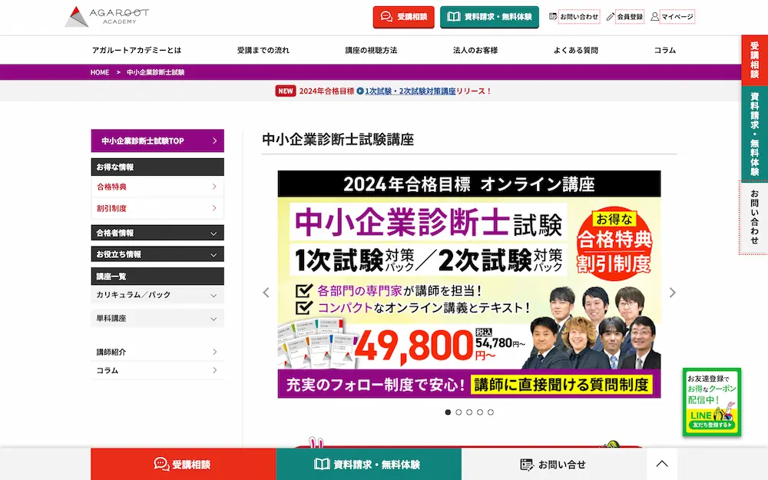Show previous carousel slide
This screenshot has width=768, height=480.
click(266, 293)
